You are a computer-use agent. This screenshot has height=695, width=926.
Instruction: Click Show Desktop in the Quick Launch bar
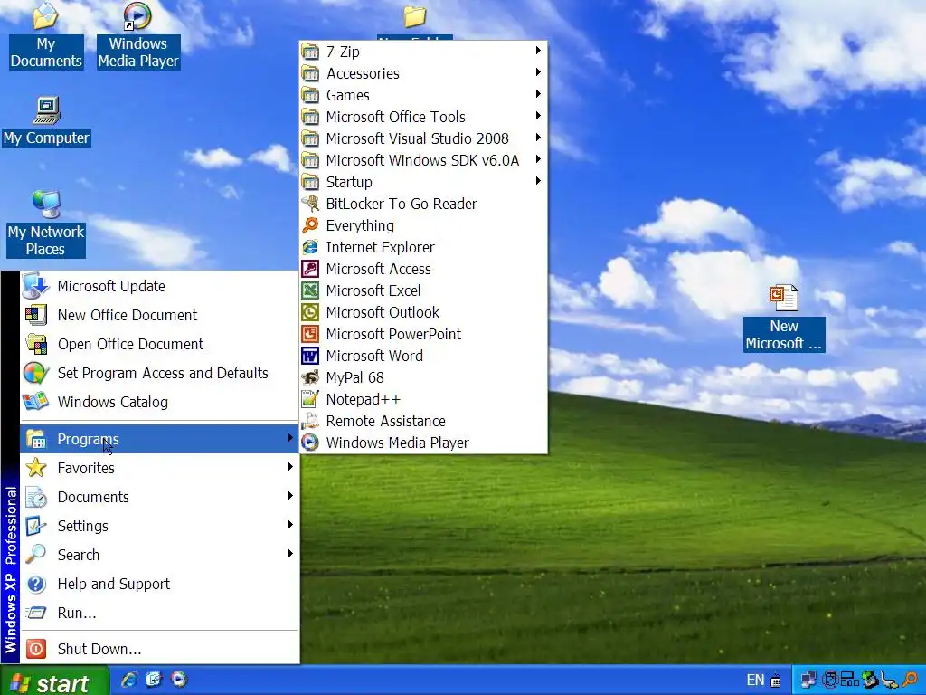point(154,680)
